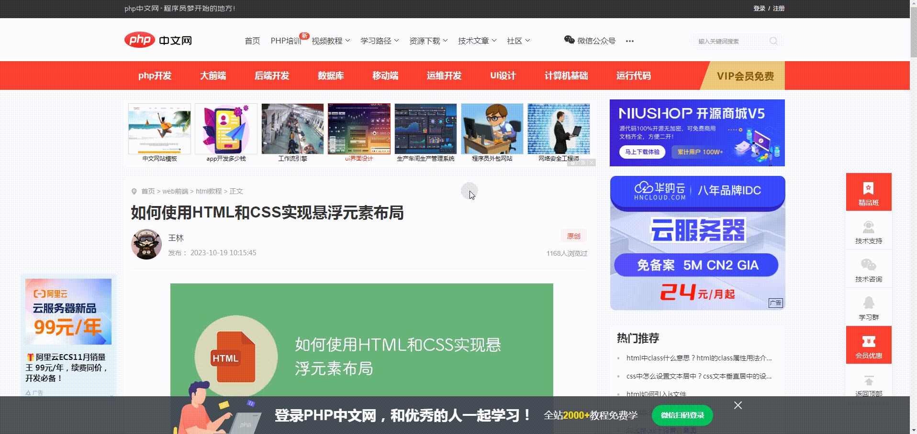Image resolution: width=917 pixels, height=434 pixels.
Task: Select the 移动端 category tab
Action: point(385,76)
